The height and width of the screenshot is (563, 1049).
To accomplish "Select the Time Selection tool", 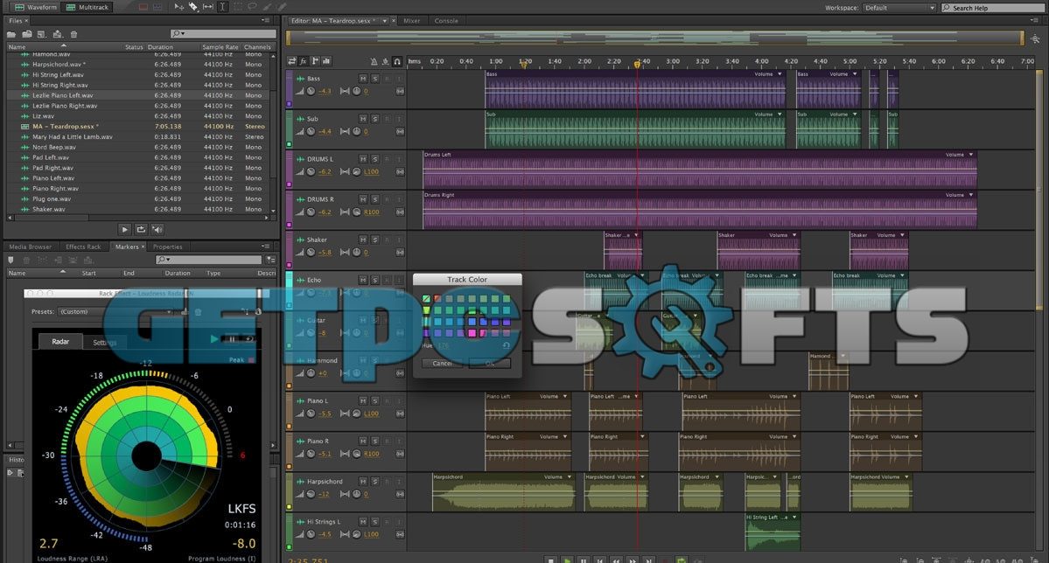I will click(x=222, y=7).
